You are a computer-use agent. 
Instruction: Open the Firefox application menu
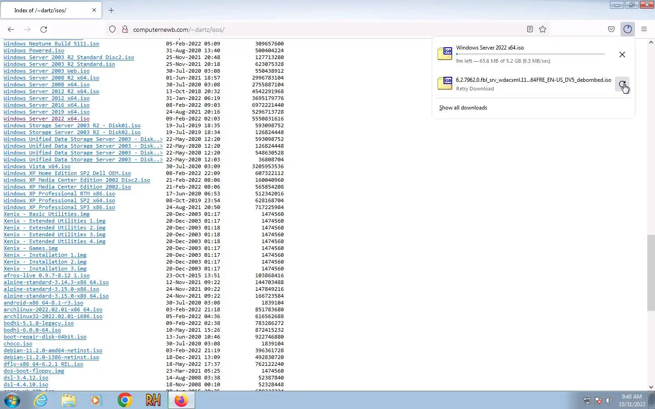644,30
